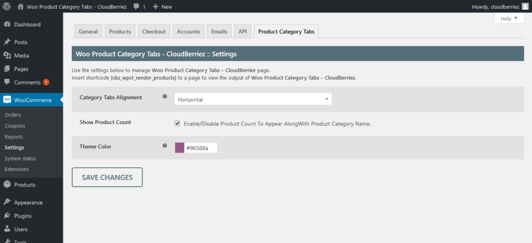Screen dimensions: 532x243
Task: Click the Category Tabs Alignment label
Action: 111,97
